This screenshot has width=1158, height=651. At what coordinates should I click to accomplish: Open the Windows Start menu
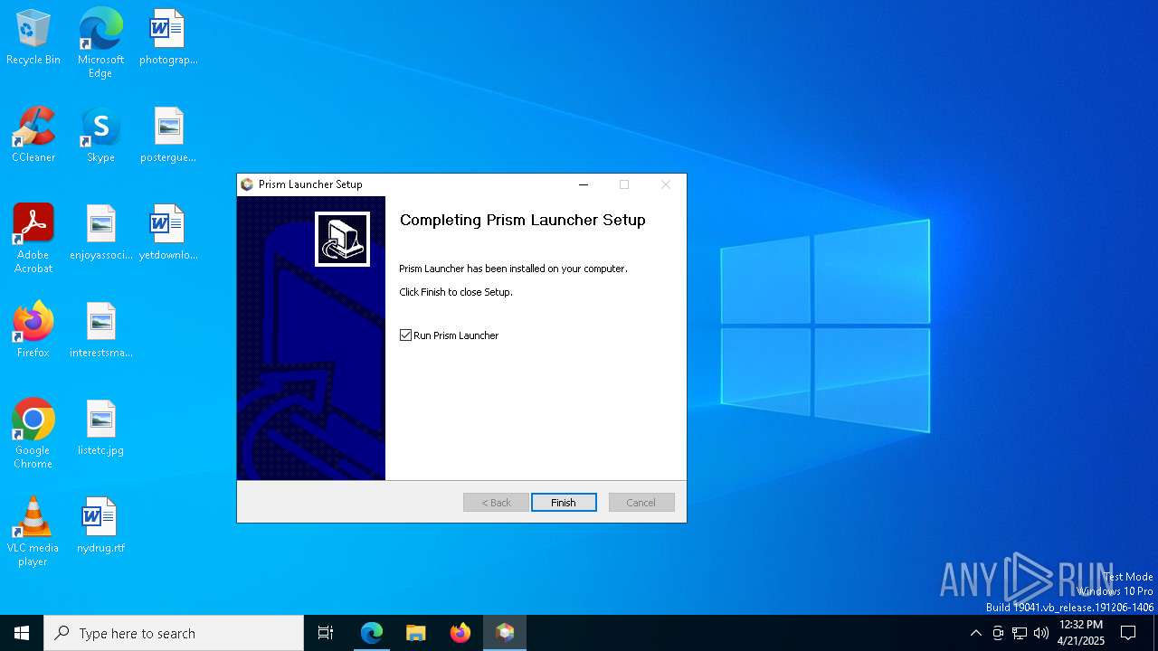coord(22,633)
